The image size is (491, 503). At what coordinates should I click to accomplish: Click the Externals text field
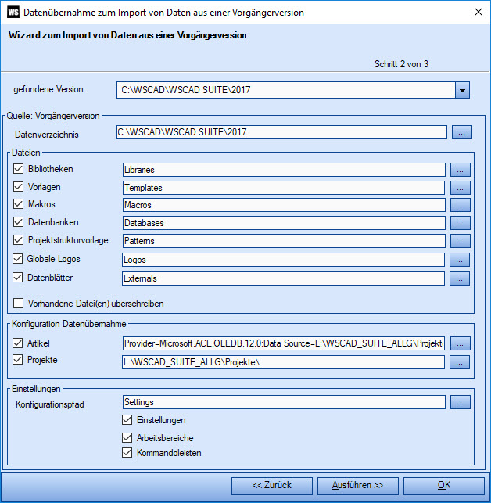(283, 278)
